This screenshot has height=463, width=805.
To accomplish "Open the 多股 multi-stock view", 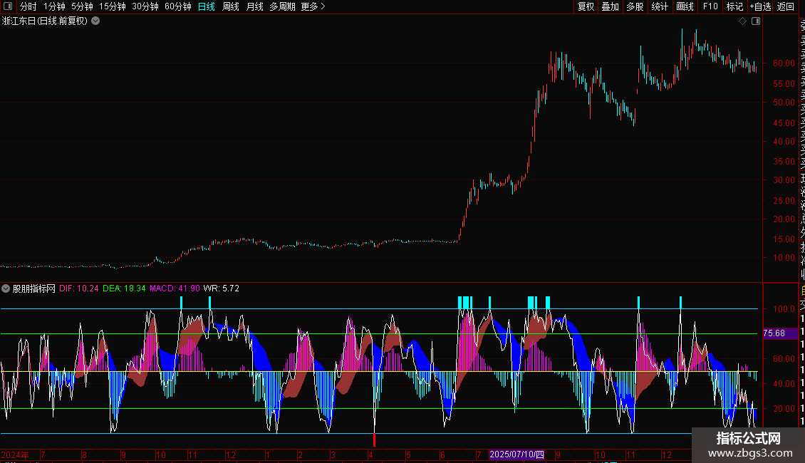I will [x=635, y=6].
